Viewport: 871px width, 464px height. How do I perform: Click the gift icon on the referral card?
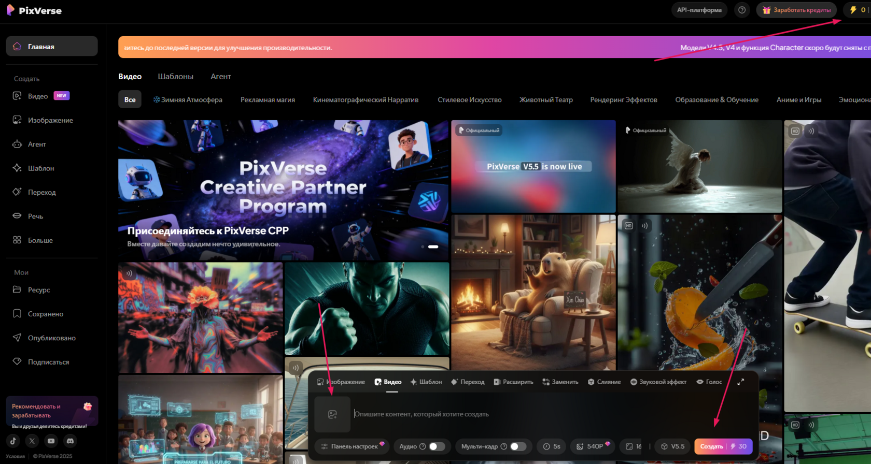(88, 407)
